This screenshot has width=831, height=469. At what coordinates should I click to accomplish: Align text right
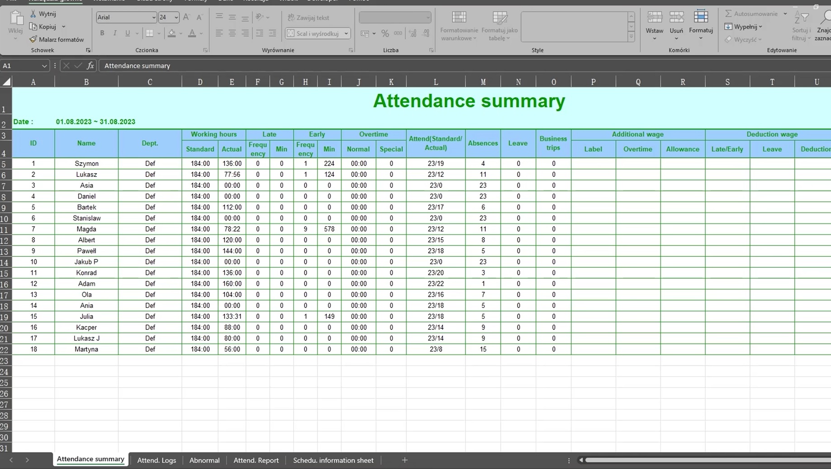point(245,33)
